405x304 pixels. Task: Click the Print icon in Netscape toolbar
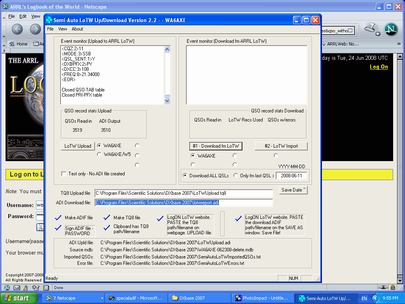pyautogui.click(x=370, y=27)
